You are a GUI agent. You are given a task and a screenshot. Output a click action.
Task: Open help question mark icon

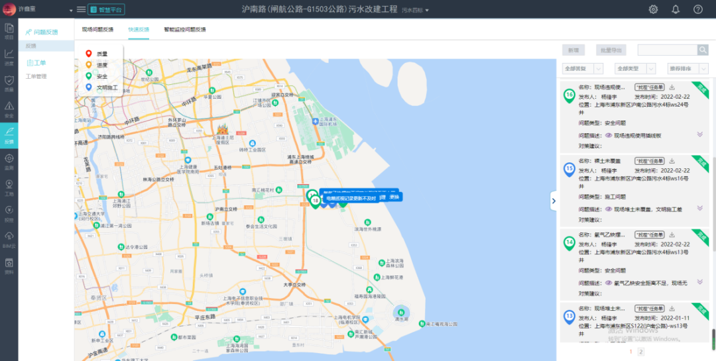tap(697, 9)
